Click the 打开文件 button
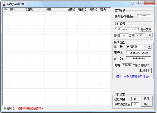 pyautogui.click(x=146, y=29)
